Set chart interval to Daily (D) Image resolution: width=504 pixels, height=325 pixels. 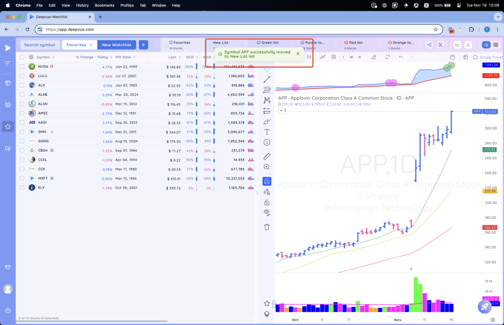360,57
